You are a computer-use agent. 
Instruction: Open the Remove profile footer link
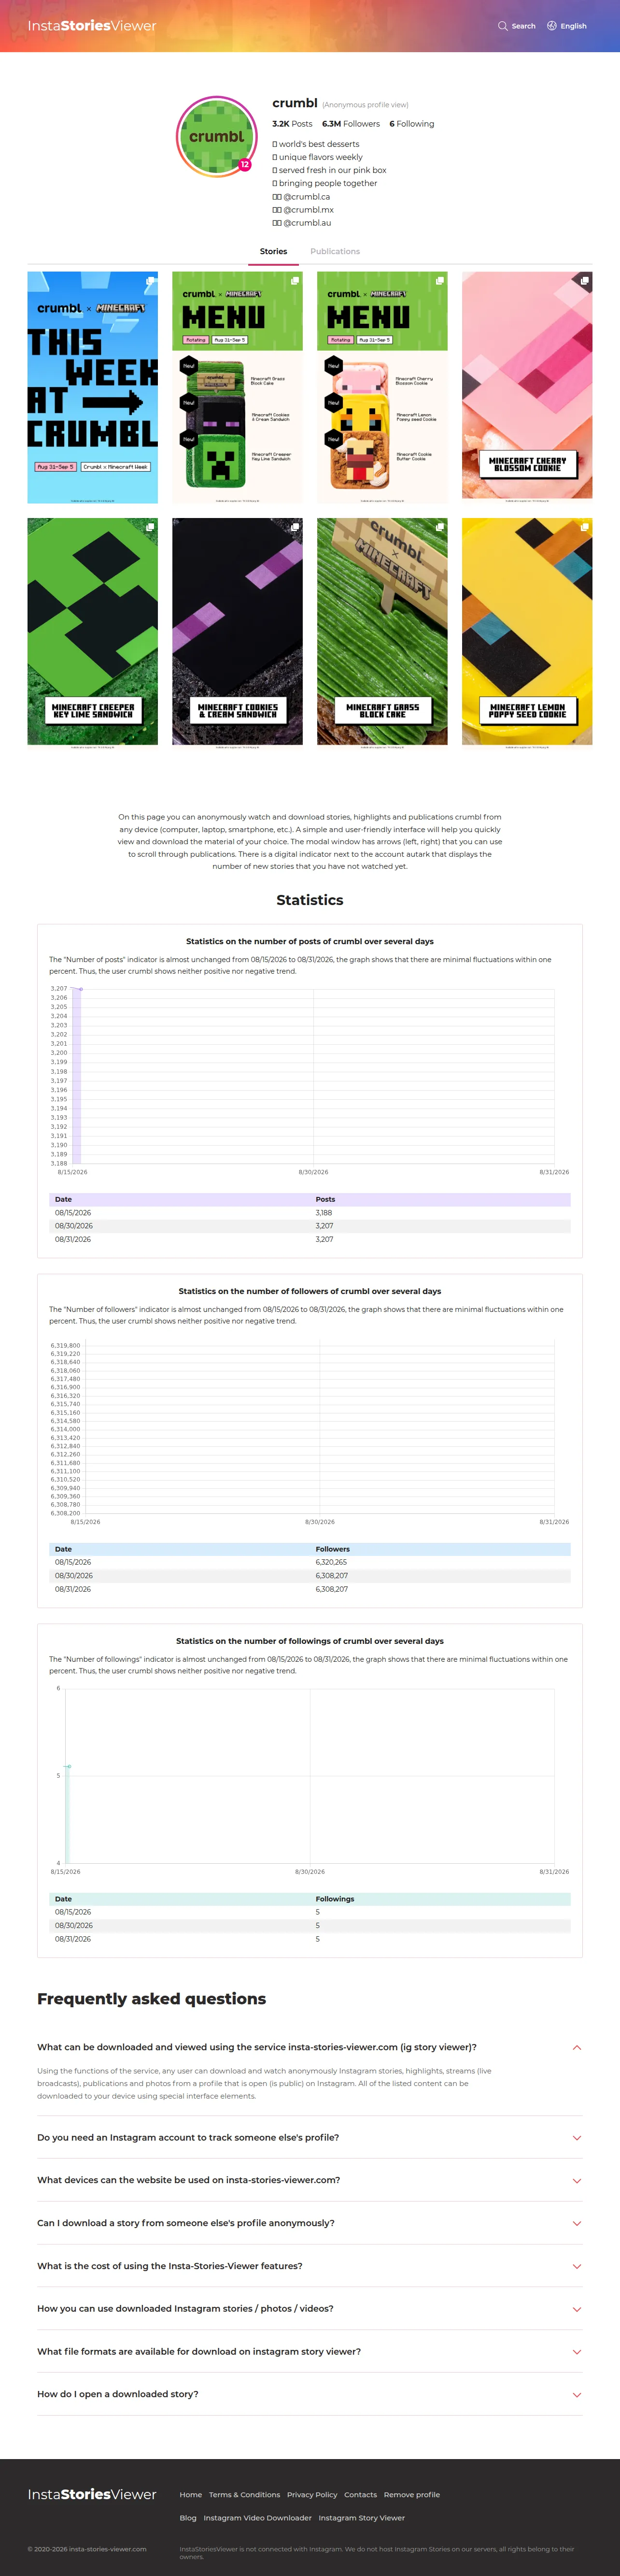(412, 2494)
